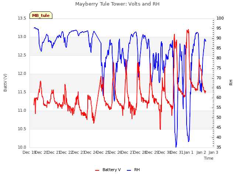Click the red Battery V legend swatch
Screen dimensions: 236x177
click(x=97, y=170)
